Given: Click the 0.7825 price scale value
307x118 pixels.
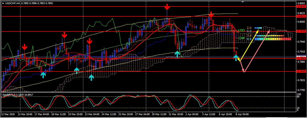Looking at the screenshot, I should [x=301, y=80].
